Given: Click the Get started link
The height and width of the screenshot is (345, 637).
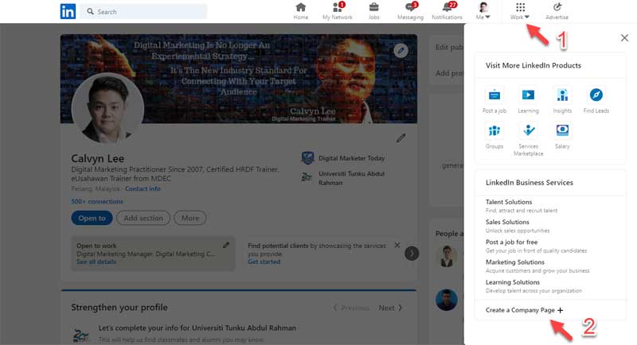Looking at the screenshot, I should click(x=264, y=262).
